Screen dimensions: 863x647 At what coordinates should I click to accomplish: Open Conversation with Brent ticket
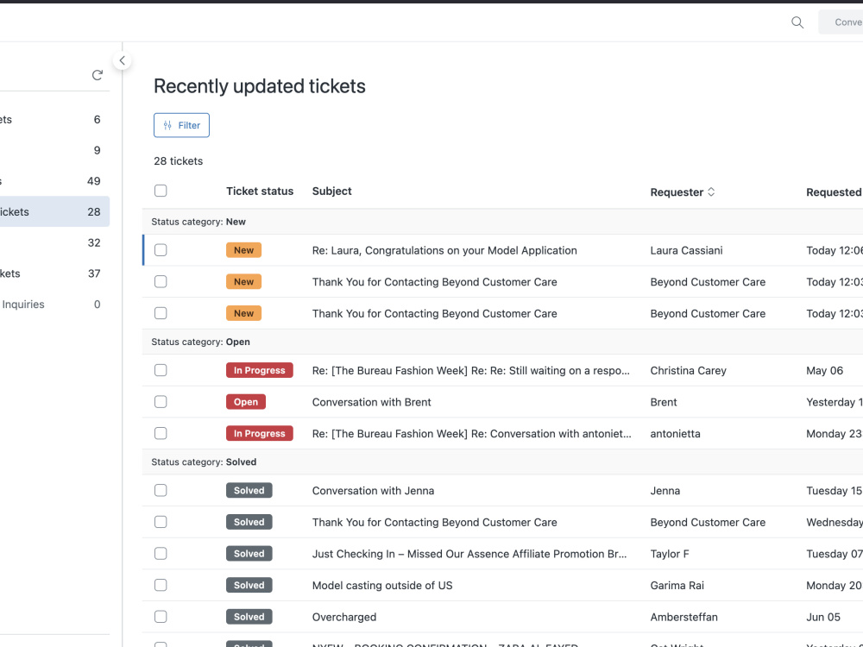pyautogui.click(x=371, y=402)
